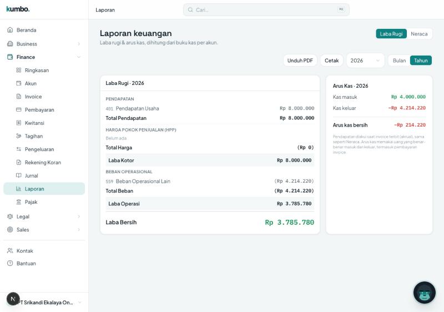Click the Beranda home icon
The image size is (444, 312).
[x=10, y=30]
